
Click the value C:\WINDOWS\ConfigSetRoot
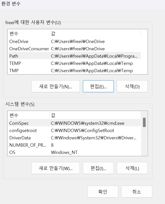[82, 131]
